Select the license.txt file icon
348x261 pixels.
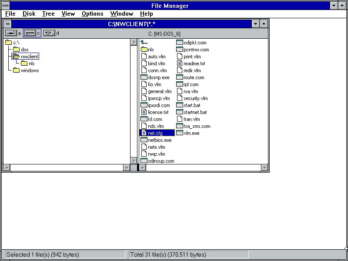tap(144, 112)
